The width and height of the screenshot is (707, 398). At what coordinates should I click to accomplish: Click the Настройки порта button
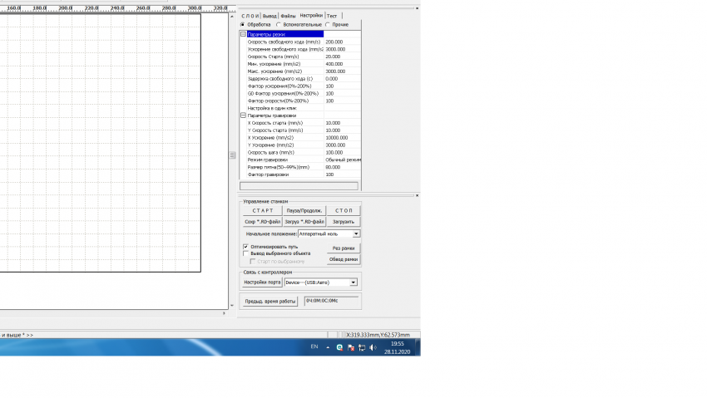[x=262, y=283]
